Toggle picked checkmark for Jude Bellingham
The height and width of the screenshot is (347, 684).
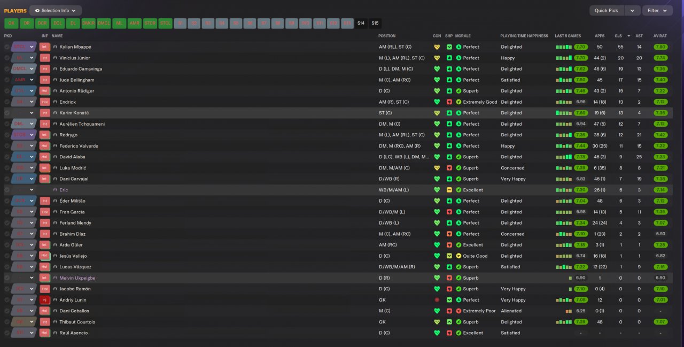[x=7, y=80]
